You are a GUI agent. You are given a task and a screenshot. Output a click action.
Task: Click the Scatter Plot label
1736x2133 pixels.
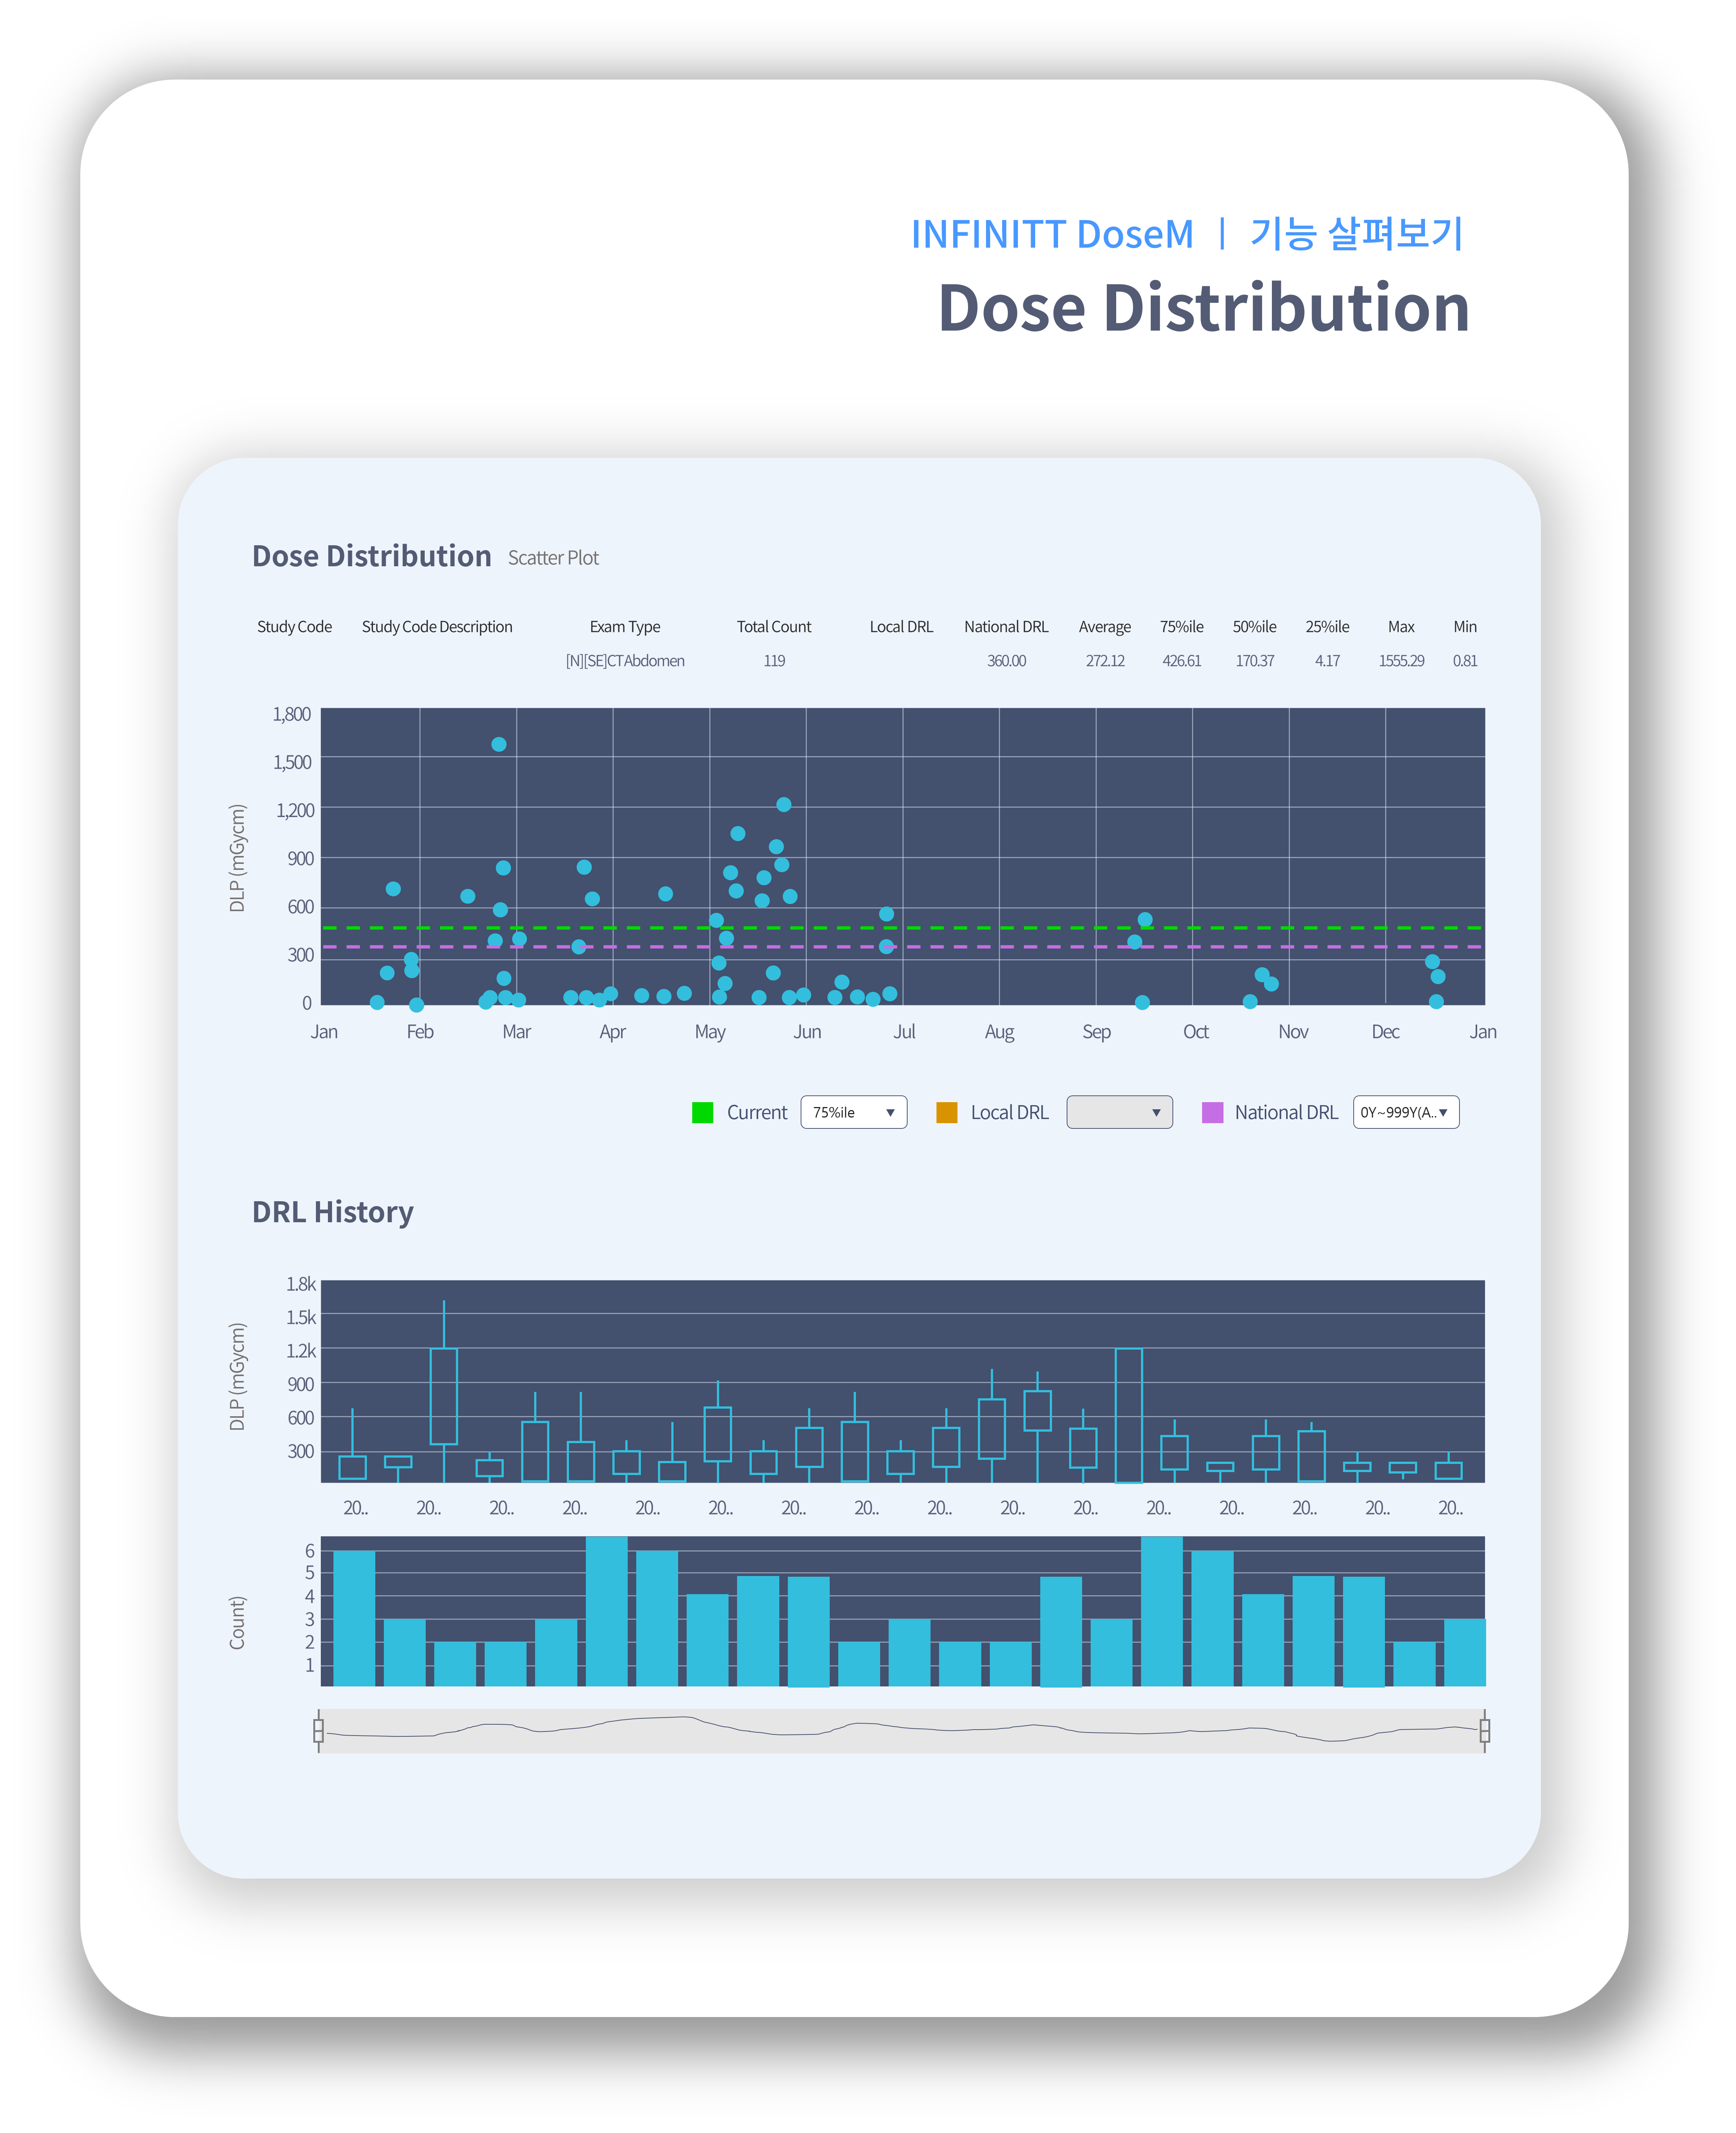(x=553, y=558)
